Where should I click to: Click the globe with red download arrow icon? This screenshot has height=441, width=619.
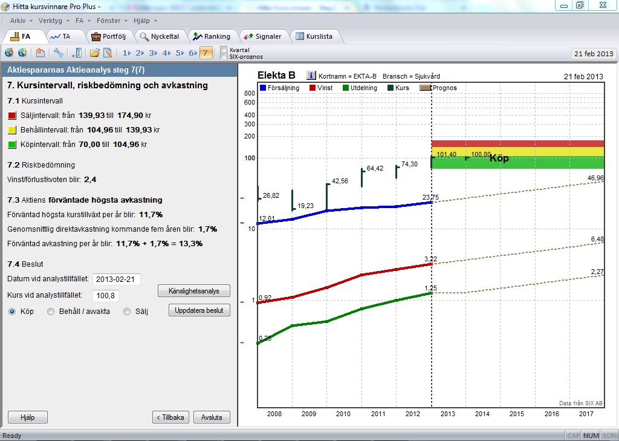click(x=9, y=53)
